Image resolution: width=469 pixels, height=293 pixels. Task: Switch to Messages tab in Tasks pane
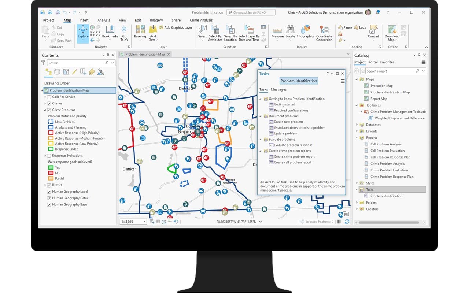tap(278, 89)
